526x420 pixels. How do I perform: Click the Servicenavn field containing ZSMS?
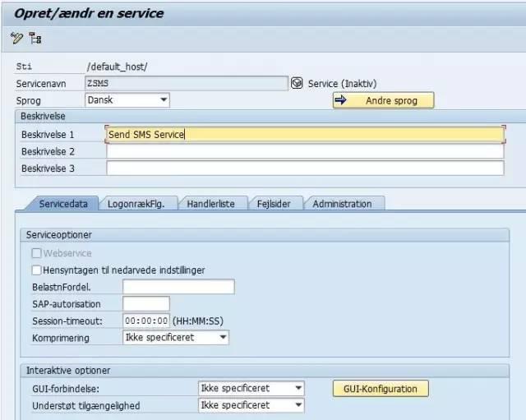click(187, 83)
